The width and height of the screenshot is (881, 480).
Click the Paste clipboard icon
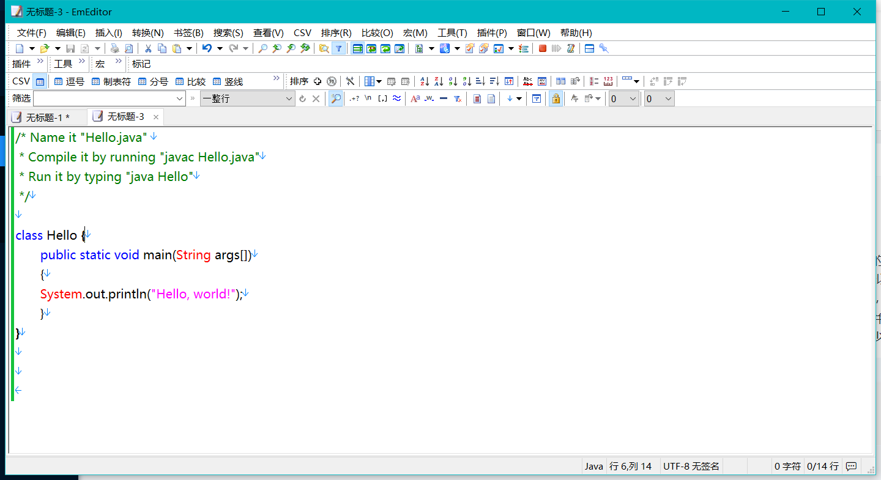coord(177,48)
